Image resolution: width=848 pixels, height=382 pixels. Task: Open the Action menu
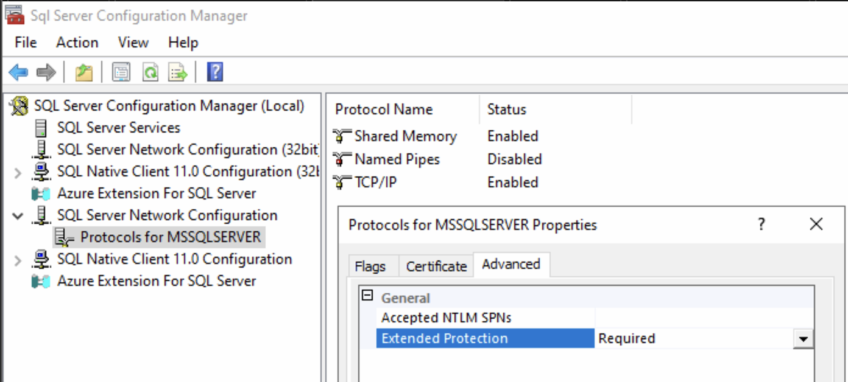point(77,43)
